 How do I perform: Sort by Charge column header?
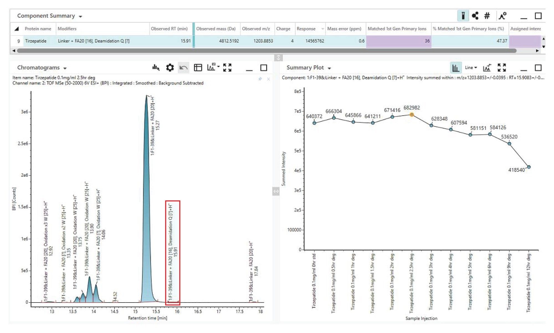283,29
